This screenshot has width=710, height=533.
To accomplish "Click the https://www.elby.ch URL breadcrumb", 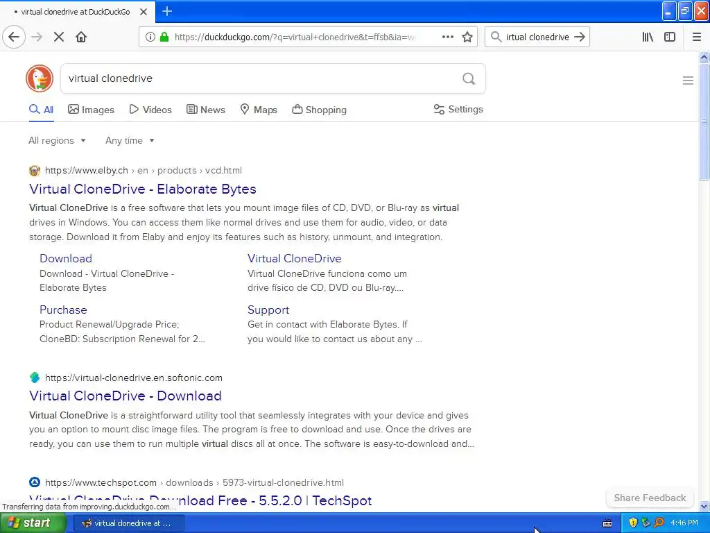I will tap(87, 171).
